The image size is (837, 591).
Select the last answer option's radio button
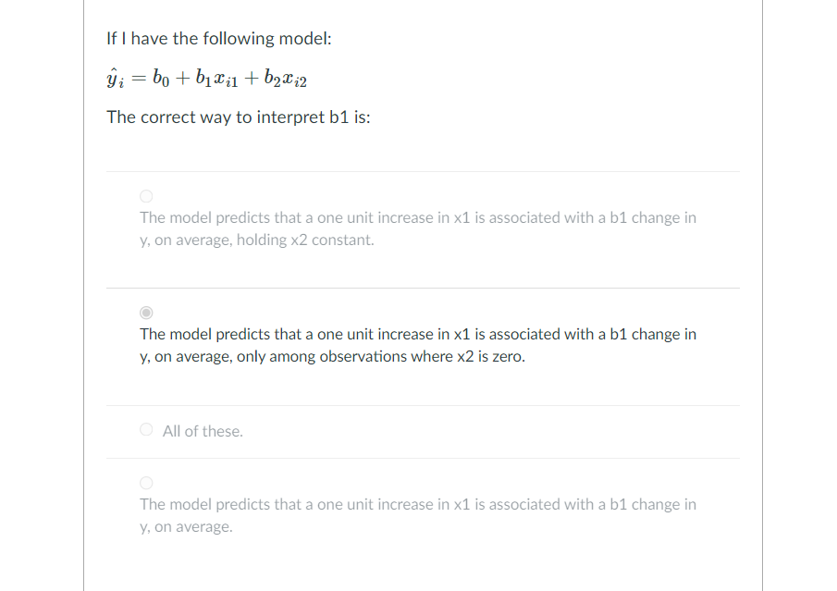pos(146,482)
